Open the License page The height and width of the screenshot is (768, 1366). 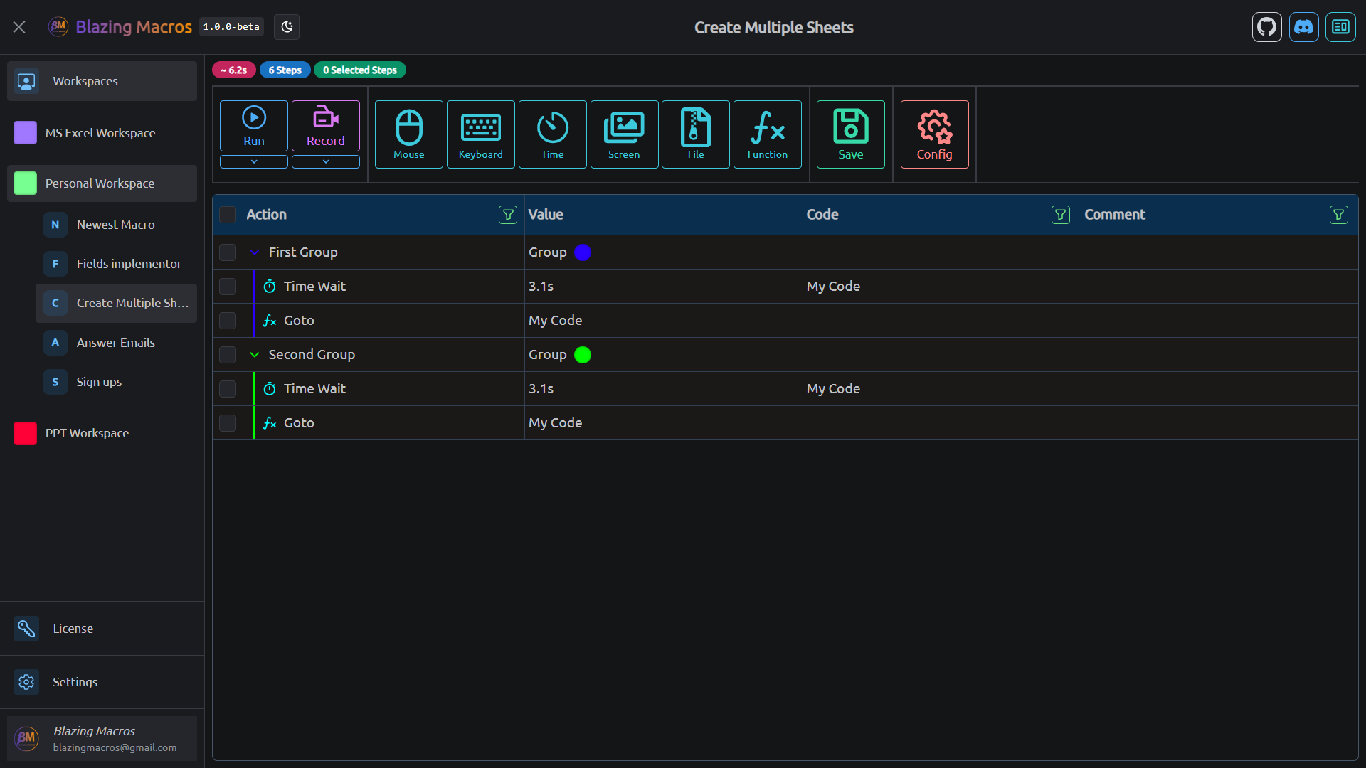click(x=102, y=629)
